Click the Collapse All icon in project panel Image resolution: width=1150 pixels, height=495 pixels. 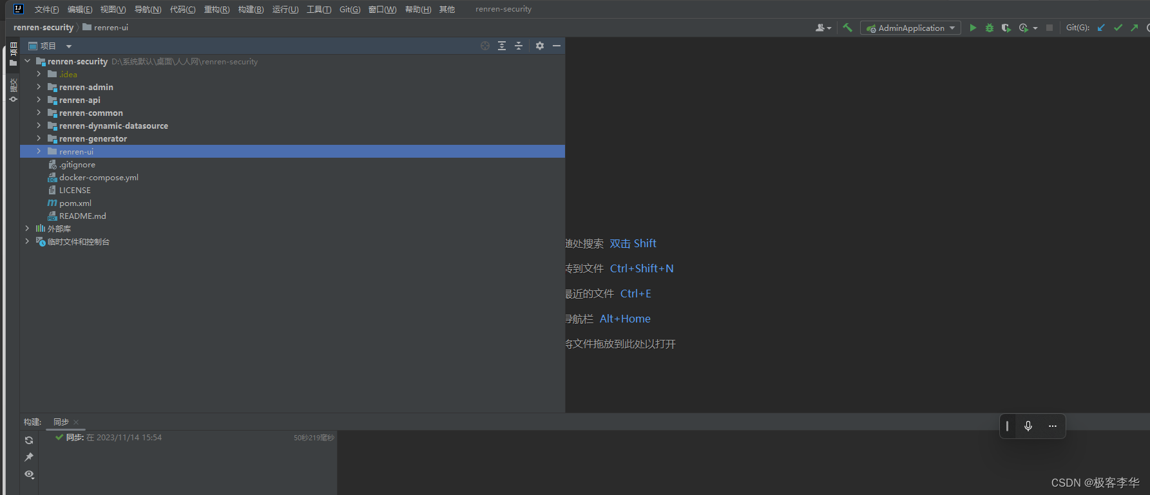pyautogui.click(x=519, y=46)
